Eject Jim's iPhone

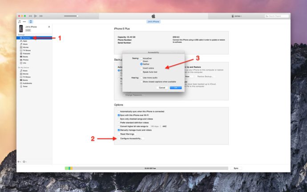tap(49, 27)
